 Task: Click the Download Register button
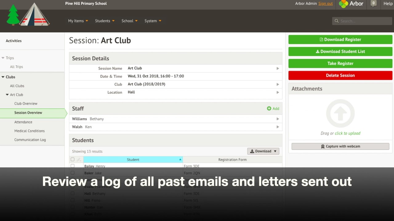tap(340, 40)
